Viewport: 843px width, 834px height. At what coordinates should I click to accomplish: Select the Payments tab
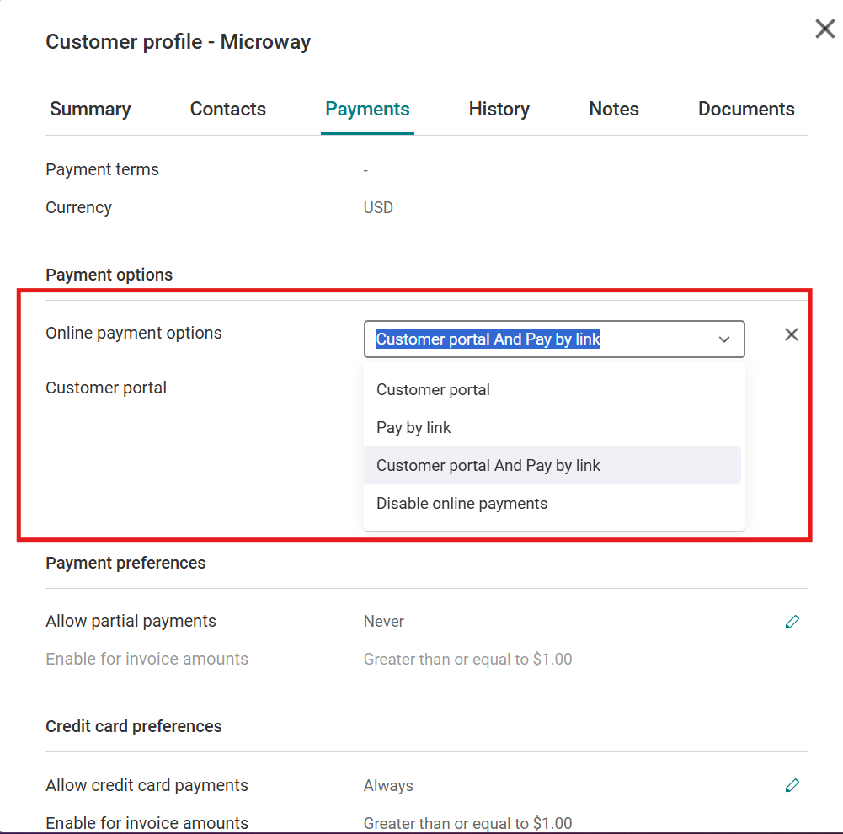tap(367, 109)
